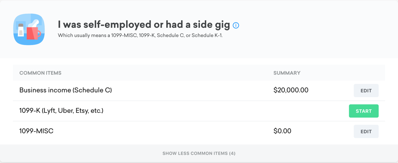Click the $20,000.00 summary amount

click(291, 90)
